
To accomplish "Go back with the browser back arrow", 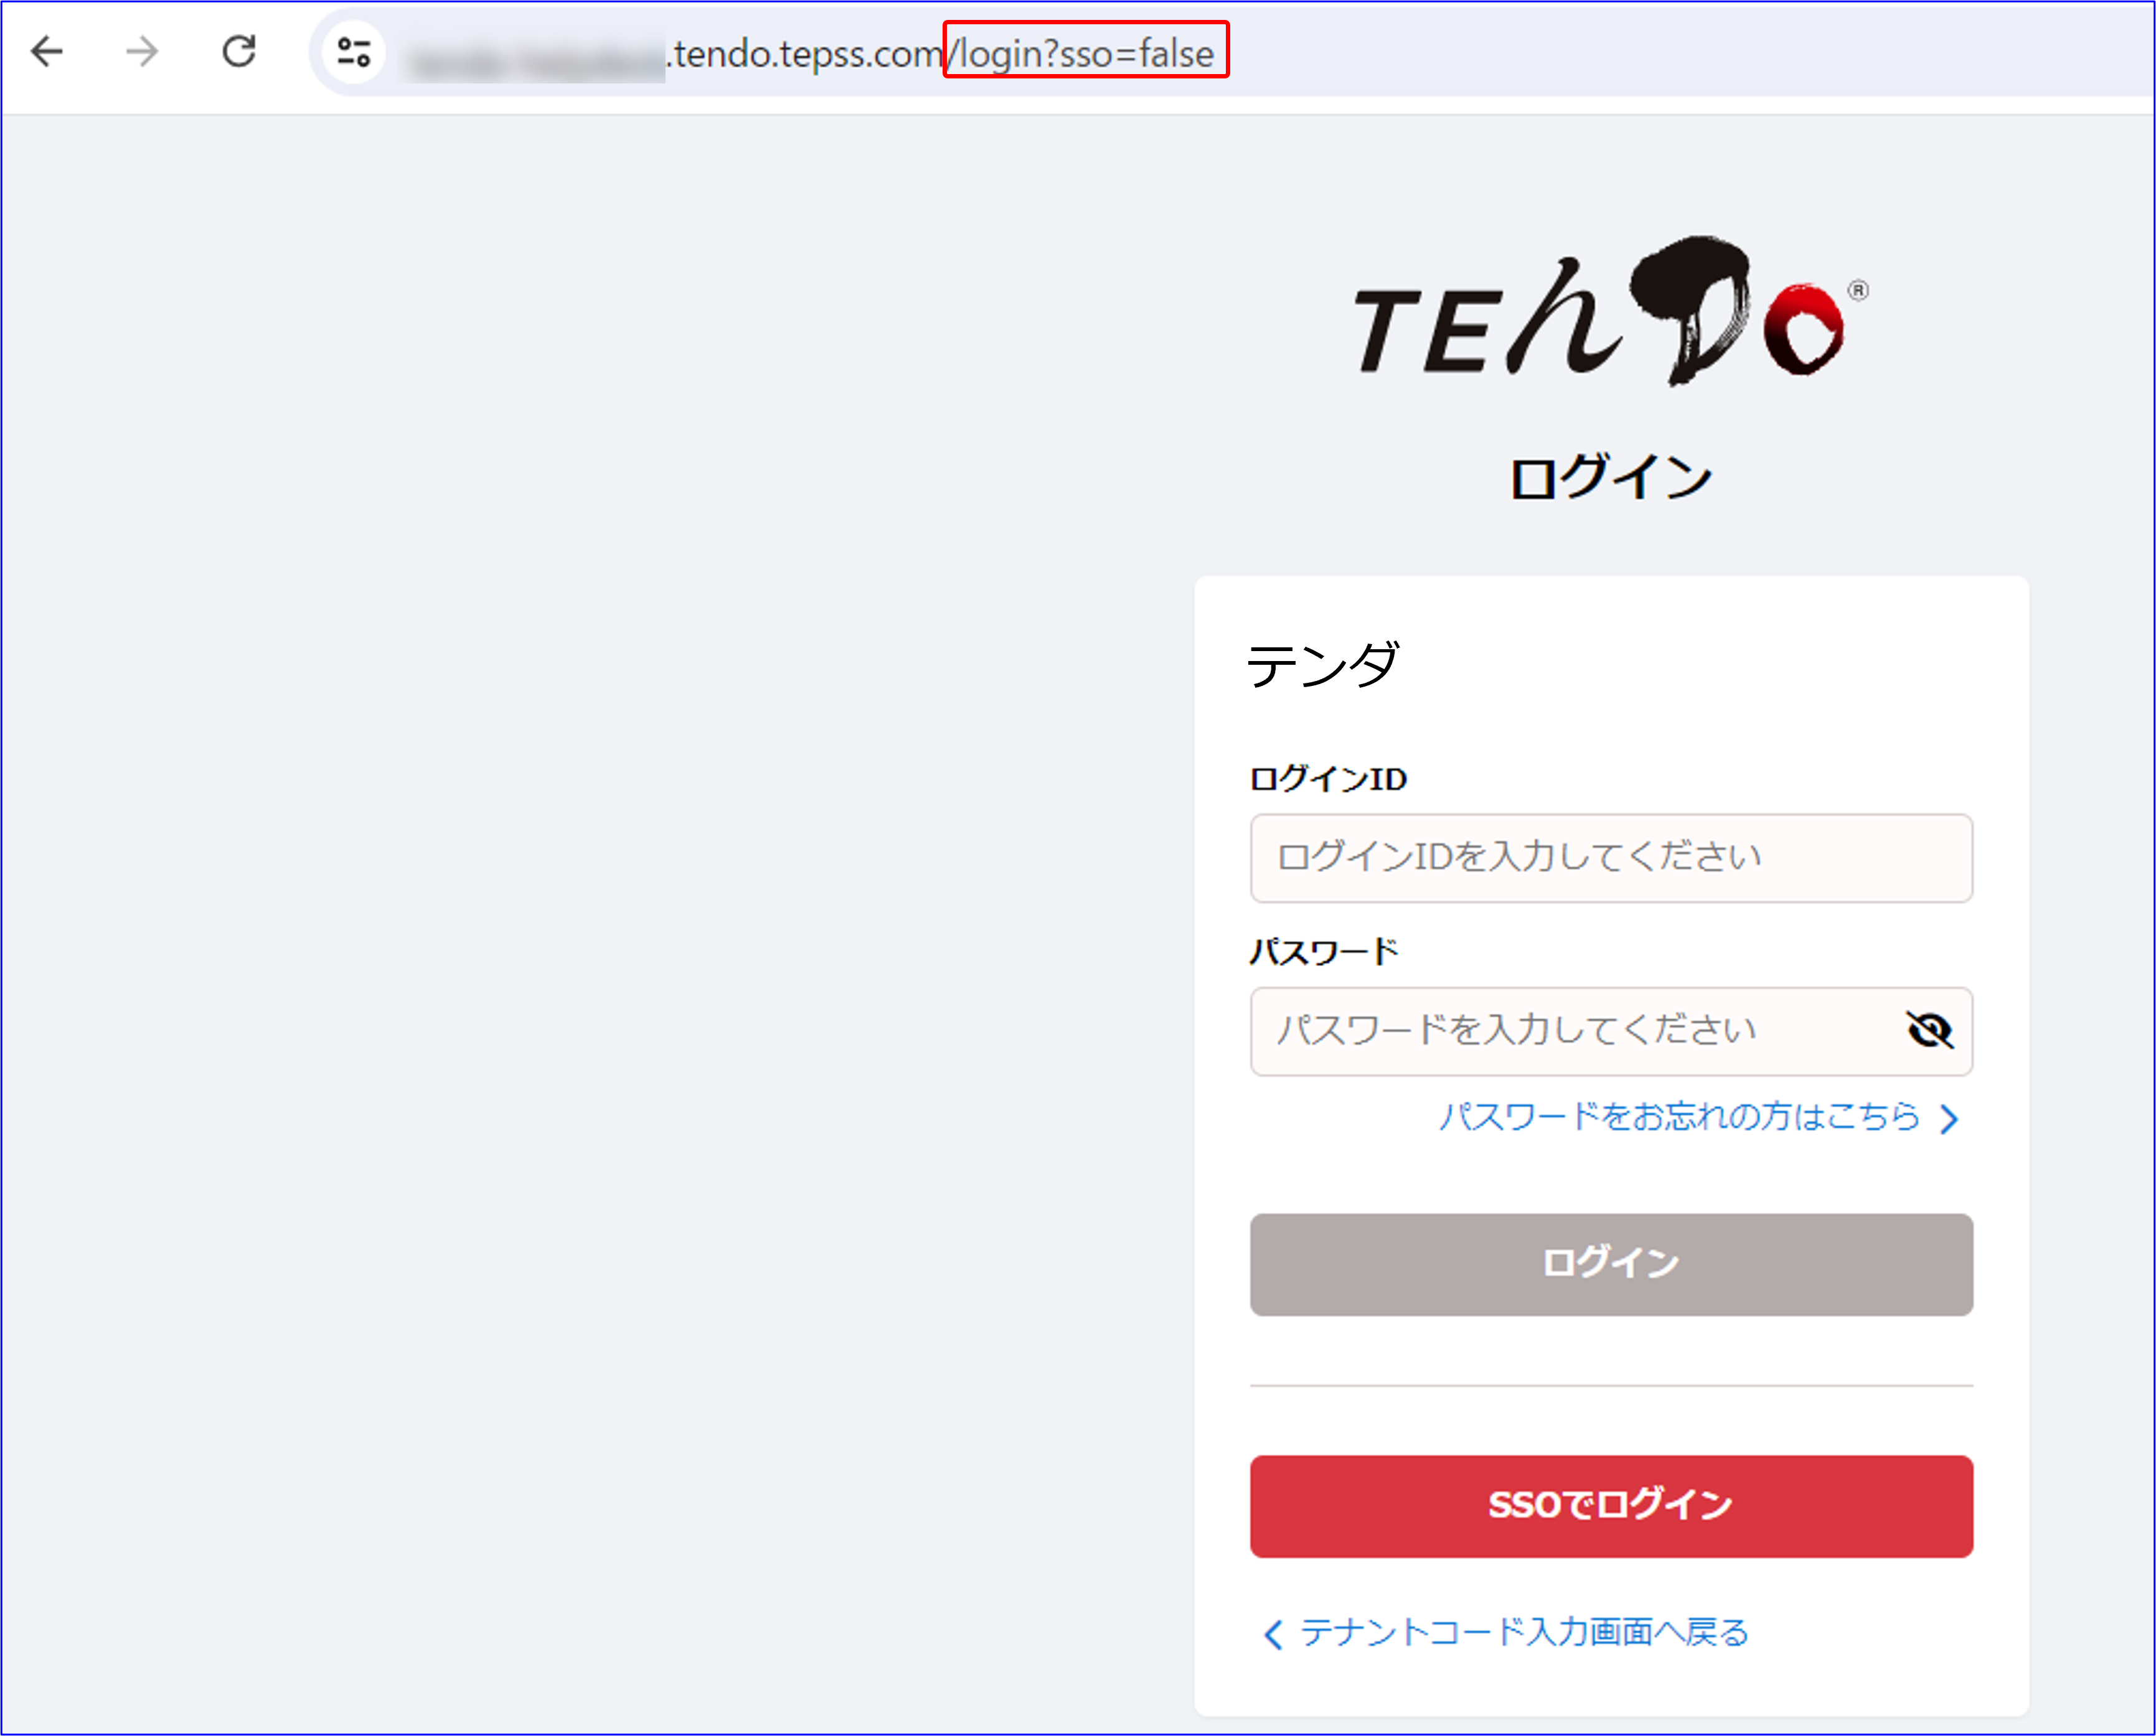I will (x=47, y=51).
